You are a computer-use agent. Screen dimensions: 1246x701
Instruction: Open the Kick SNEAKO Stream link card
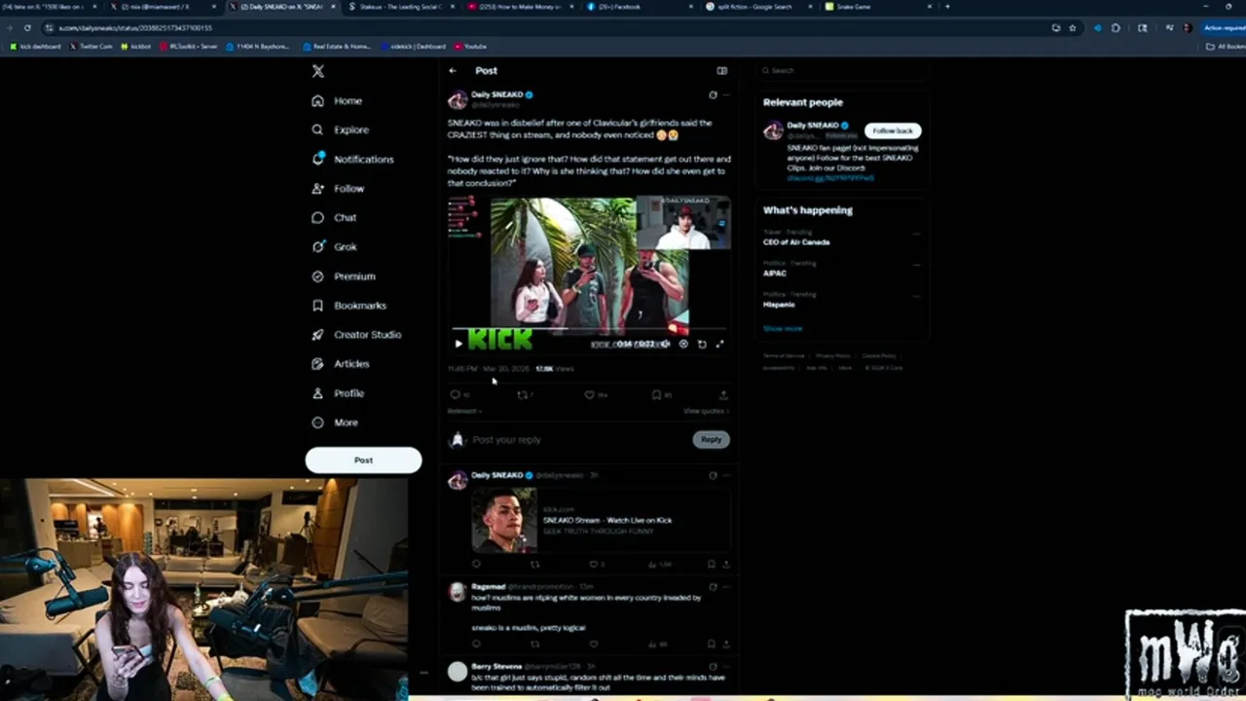(x=601, y=520)
